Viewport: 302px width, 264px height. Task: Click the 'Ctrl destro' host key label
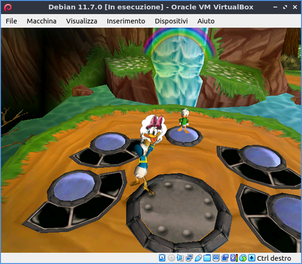pos(274,258)
